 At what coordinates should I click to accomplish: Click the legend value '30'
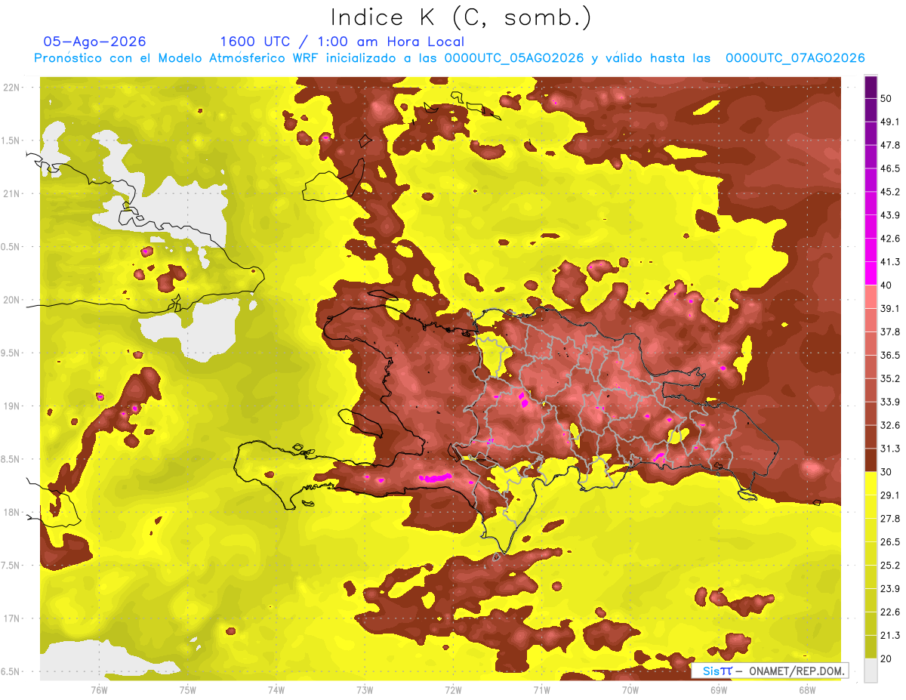point(887,472)
